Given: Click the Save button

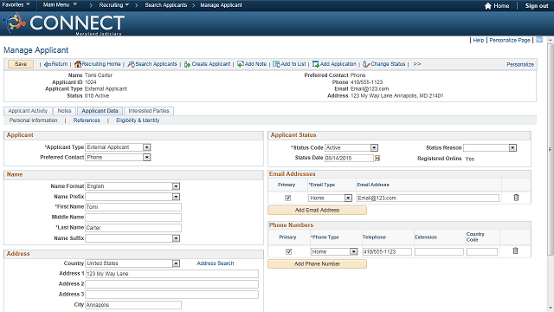Looking at the screenshot, I should [x=21, y=64].
